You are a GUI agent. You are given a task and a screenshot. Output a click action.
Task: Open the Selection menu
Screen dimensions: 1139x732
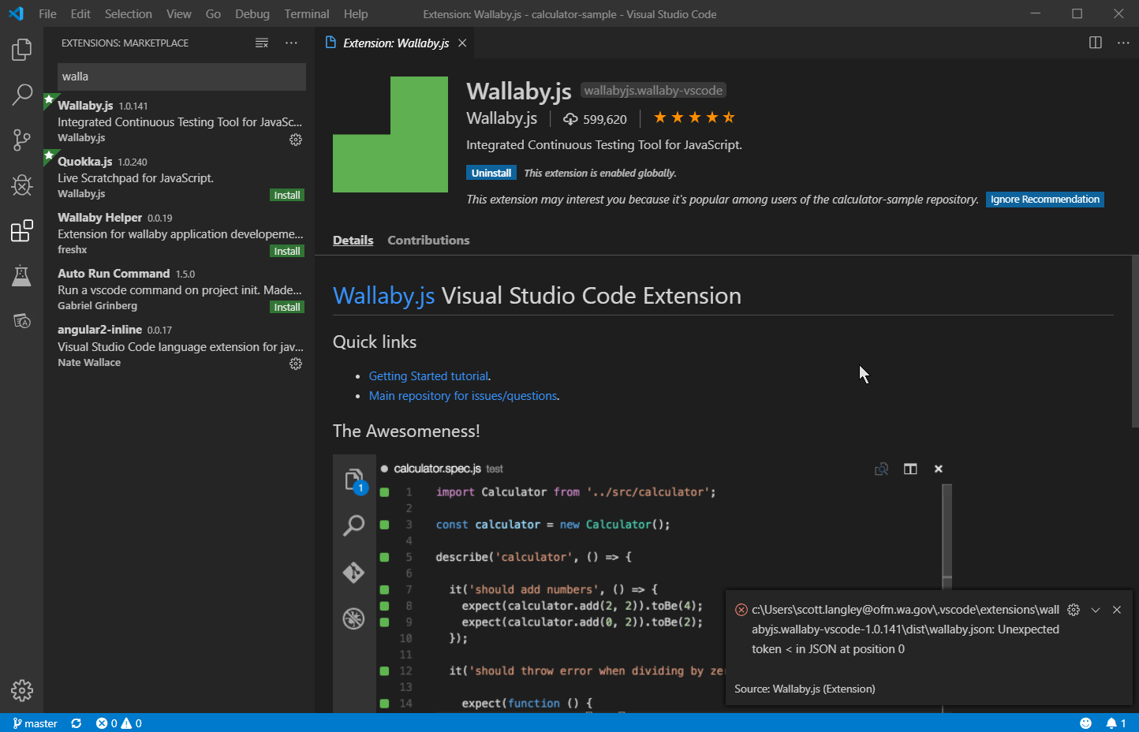pos(129,13)
